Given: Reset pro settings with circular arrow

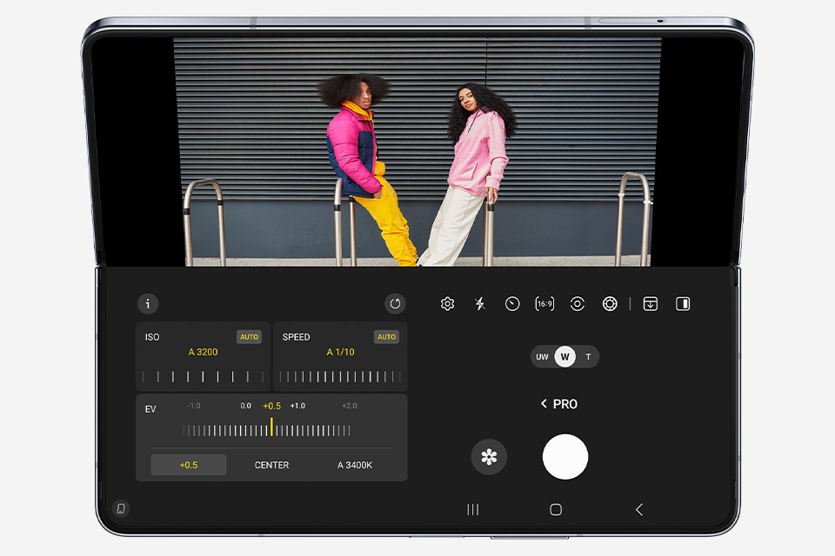Looking at the screenshot, I should pos(395,304).
